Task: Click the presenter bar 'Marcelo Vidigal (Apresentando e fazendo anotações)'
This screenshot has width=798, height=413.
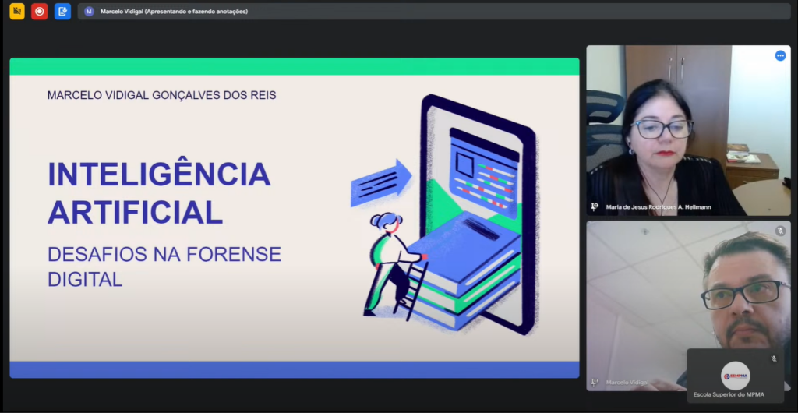Action: (x=174, y=12)
